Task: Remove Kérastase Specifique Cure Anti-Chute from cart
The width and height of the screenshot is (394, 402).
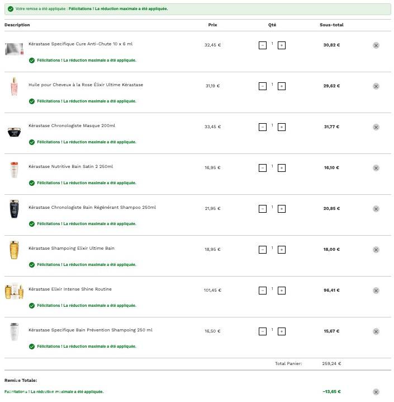Action: [376, 45]
